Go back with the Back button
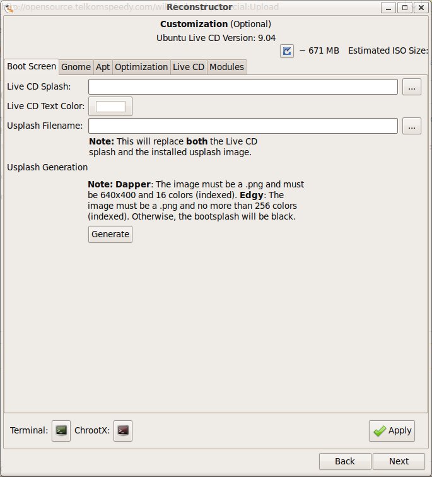This screenshot has width=432, height=477. [x=344, y=461]
